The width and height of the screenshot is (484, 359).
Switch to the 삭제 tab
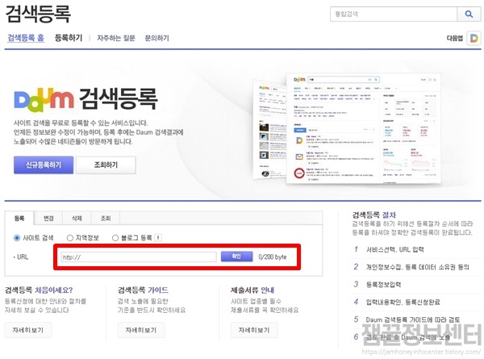click(77, 219)
